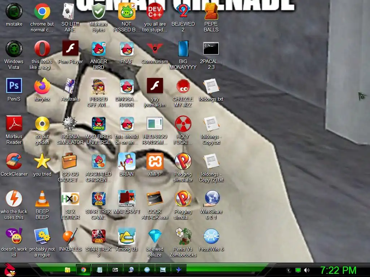
Task: Select the ANGER BIRD desktop icon
Action: [98, 49]
